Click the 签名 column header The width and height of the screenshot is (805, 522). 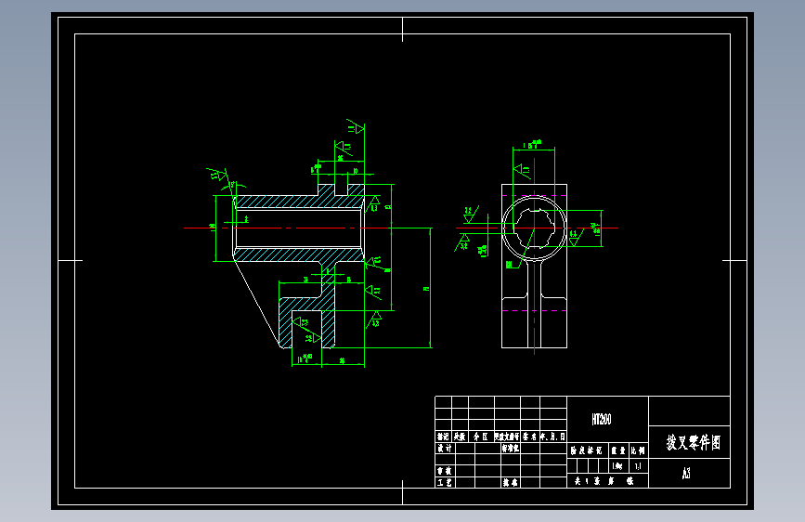click(530, 437)
